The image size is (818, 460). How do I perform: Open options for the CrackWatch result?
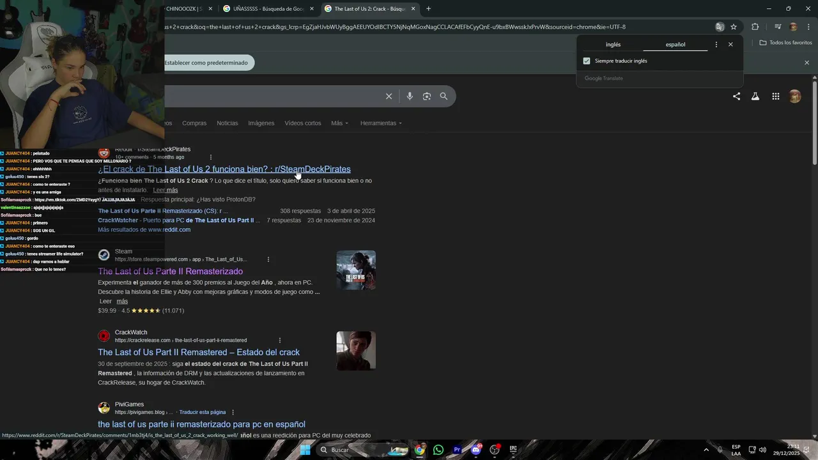(x=280, y=341)
